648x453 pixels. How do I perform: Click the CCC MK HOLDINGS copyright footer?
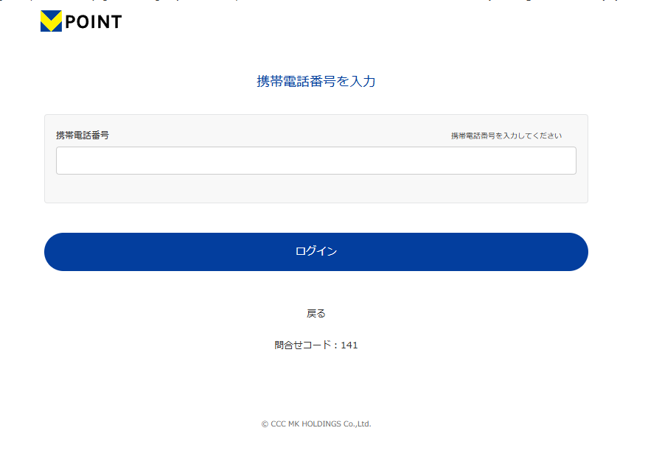[316, 424]
